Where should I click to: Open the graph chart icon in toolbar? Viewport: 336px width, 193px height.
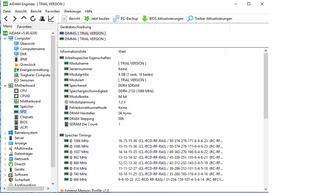click(51, 19)
